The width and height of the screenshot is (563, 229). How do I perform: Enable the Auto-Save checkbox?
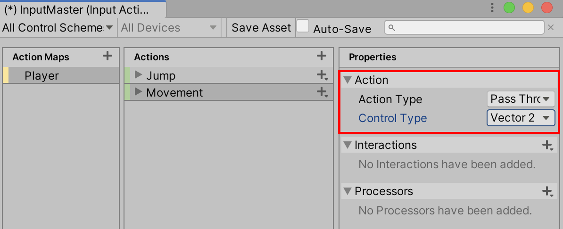click(303, 26)
